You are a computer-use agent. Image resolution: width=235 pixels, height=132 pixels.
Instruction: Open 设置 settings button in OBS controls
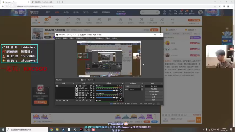point(154,97)
